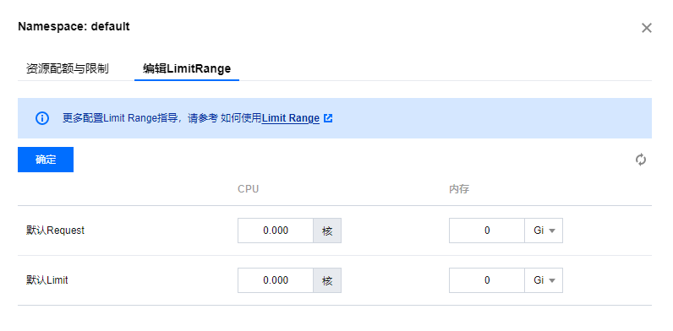
Task: Click the 核 unit box in 默认Request row
Action: click(x=327, y=231)
